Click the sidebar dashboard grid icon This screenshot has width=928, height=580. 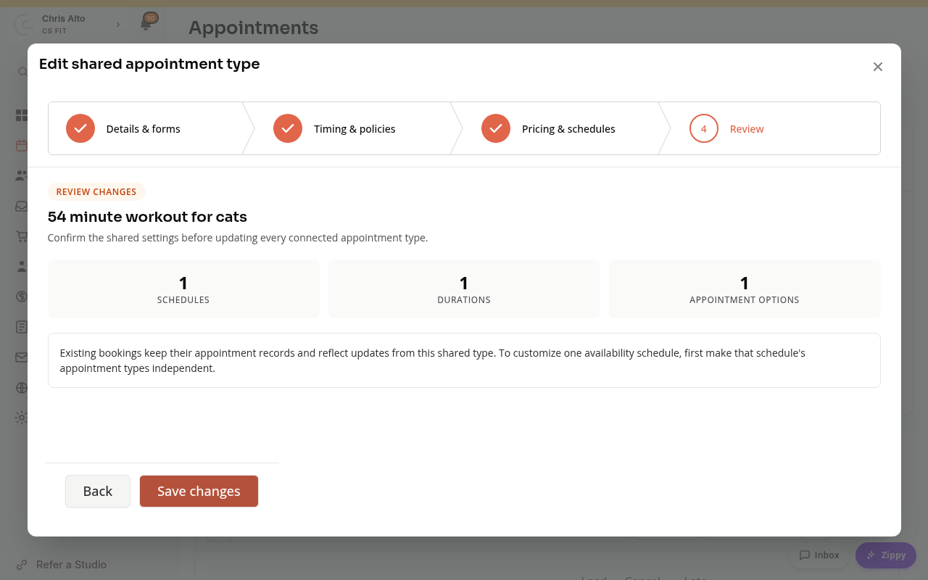(x=21, y=115)
